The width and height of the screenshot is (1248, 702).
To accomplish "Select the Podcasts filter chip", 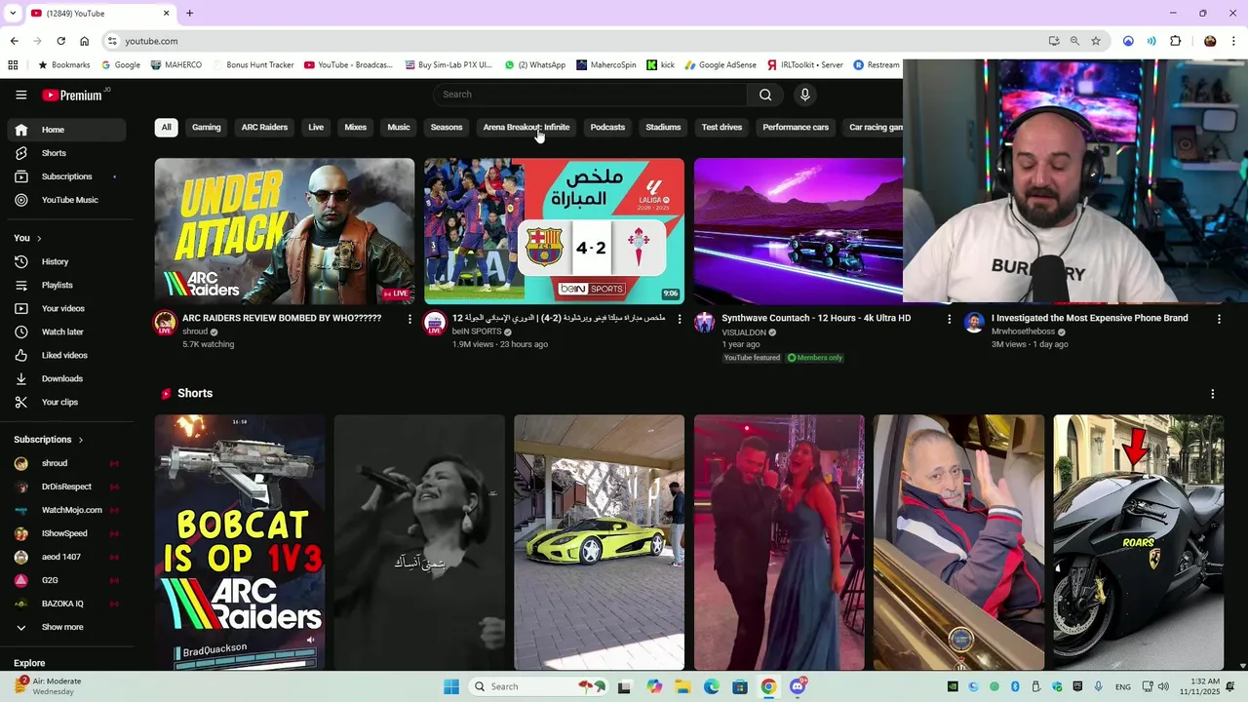I will (607, 127).
